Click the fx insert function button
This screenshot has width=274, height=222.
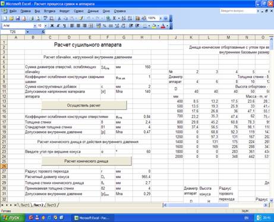[43, 32]
